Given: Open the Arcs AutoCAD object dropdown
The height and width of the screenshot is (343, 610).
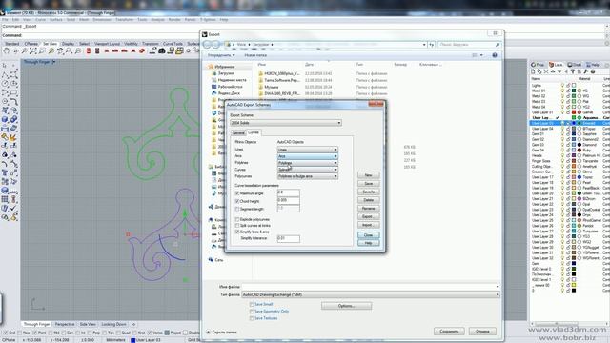Looking at the screenshot, I should [307, 156].
